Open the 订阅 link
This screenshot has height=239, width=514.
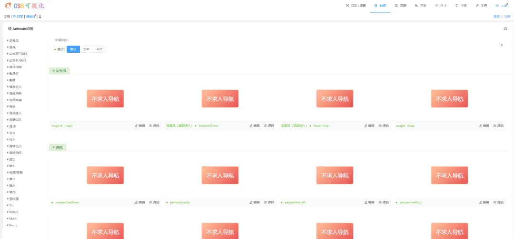[7, 16]
